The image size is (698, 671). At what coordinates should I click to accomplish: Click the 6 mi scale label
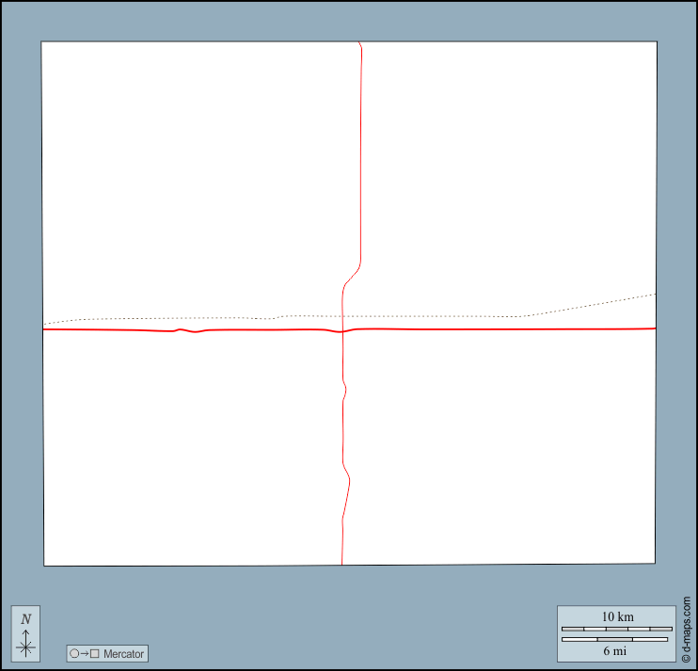pyautogui.click(x=616, y=650)
